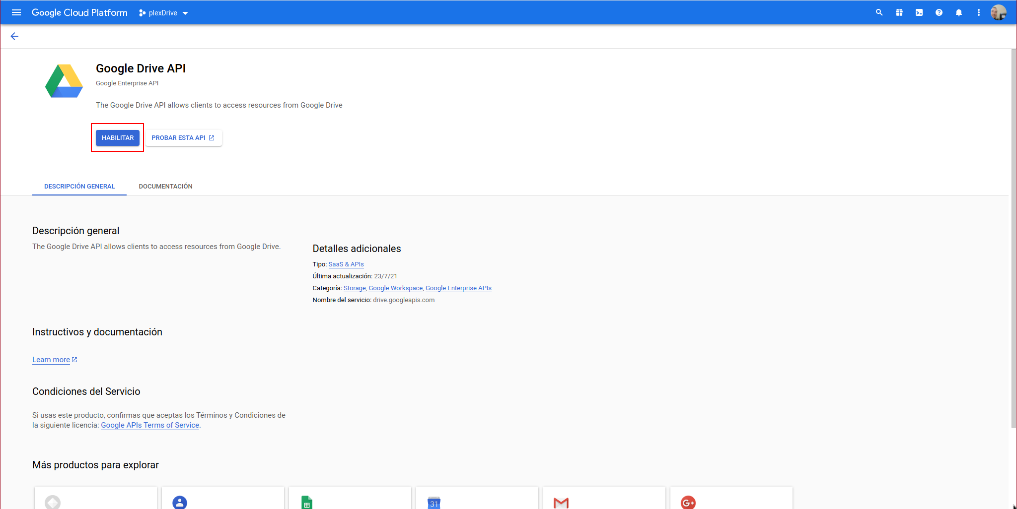Activate Cloud Shell terminal icon
This screenshot has height=509, width=1017.
919,12
